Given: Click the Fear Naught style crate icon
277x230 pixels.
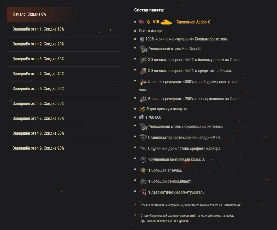Looking at the screenshot, I should coord(143,49).
